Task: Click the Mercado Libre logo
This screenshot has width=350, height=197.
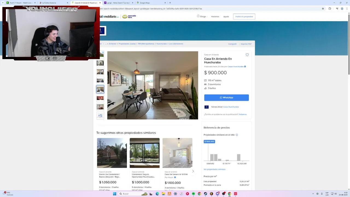Action: tap(129, 17)
